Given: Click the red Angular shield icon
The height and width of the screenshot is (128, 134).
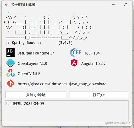Looking at the screenshot, I should [74, 63].
